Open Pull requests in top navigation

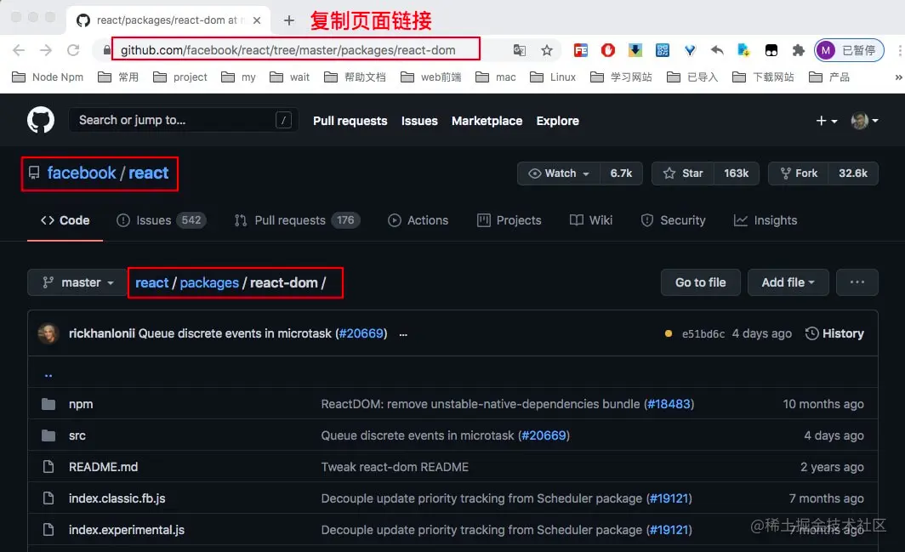350,121
